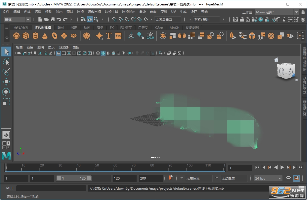Click the redo arrow icon
Image resolution: width=307 pixels, height=200 pixels.
[x=65, y=19]
